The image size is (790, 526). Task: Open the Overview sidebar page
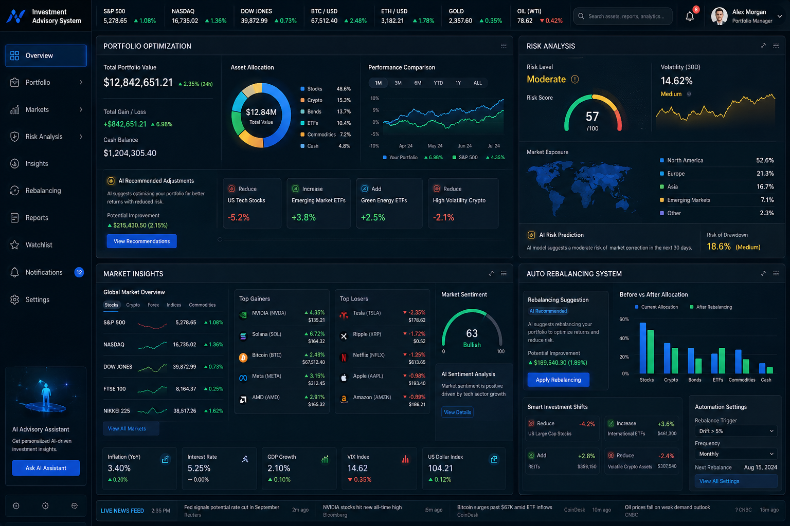[46, 55]
